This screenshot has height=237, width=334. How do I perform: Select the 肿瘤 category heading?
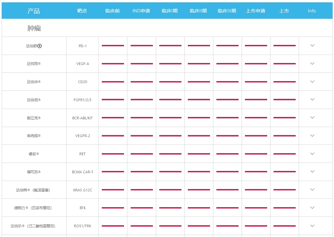(x=34, y=28)
